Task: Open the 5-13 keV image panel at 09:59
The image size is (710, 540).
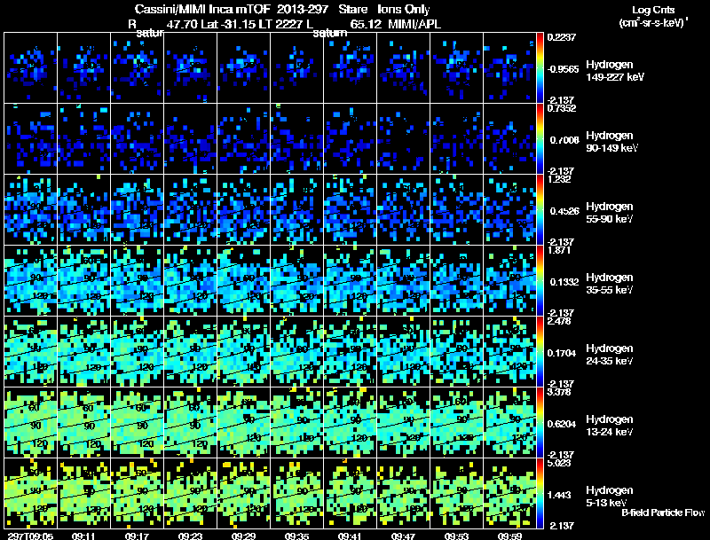Action: click(509, 493)
